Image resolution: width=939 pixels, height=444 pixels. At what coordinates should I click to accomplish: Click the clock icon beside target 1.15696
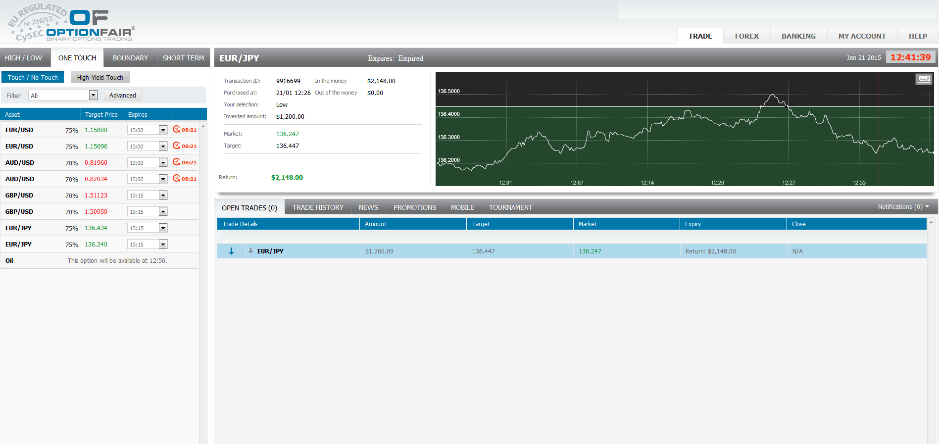click(x=176, y=146)
